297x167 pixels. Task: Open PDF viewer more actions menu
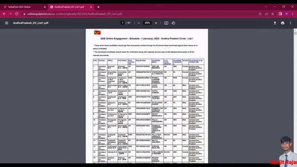(291, 23)
